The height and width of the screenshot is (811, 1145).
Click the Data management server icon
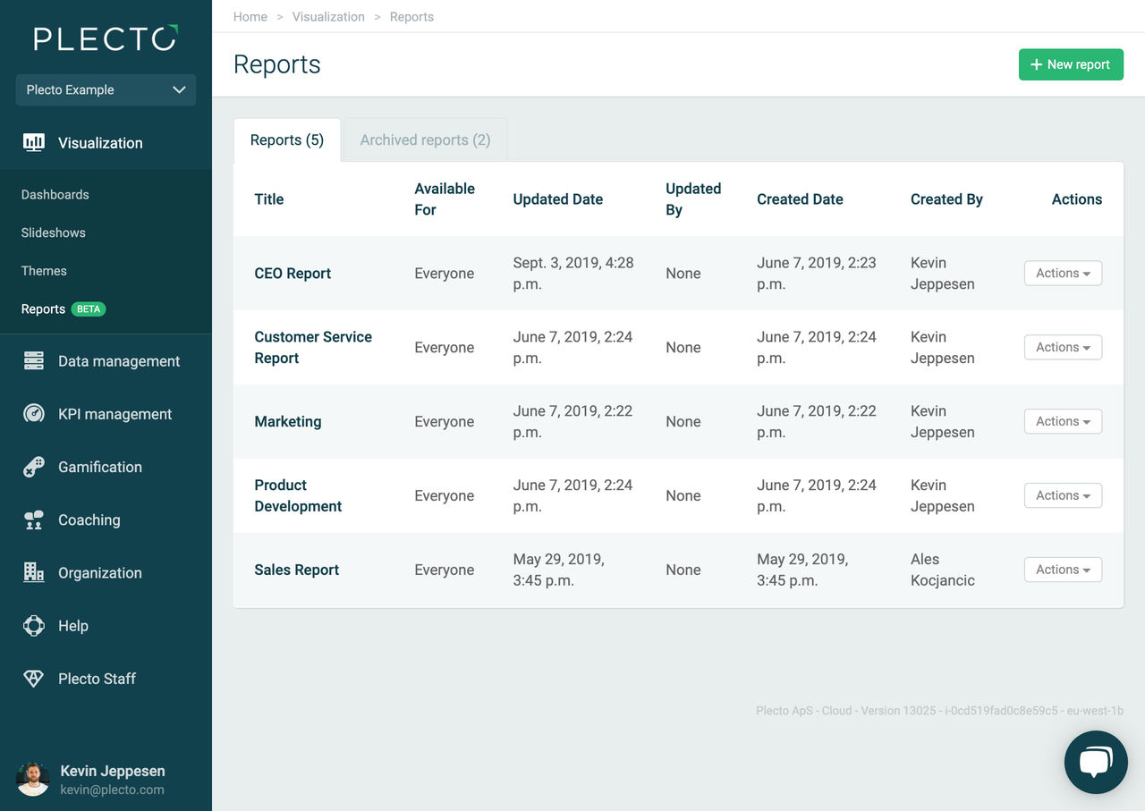[34, 361]
